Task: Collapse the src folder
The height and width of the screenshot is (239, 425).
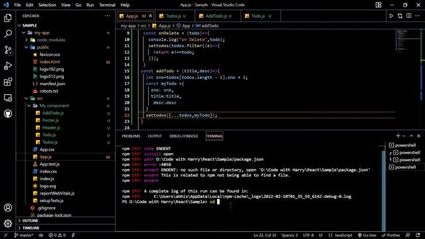Action: point(27,98)
